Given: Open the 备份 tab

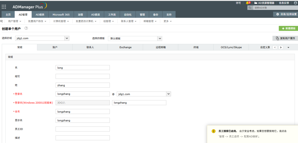Looking at the screenshot, I should click(x=155, y=15).
